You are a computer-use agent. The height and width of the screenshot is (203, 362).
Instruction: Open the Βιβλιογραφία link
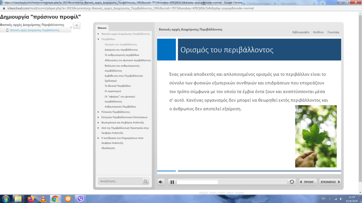tap(301, 32)
